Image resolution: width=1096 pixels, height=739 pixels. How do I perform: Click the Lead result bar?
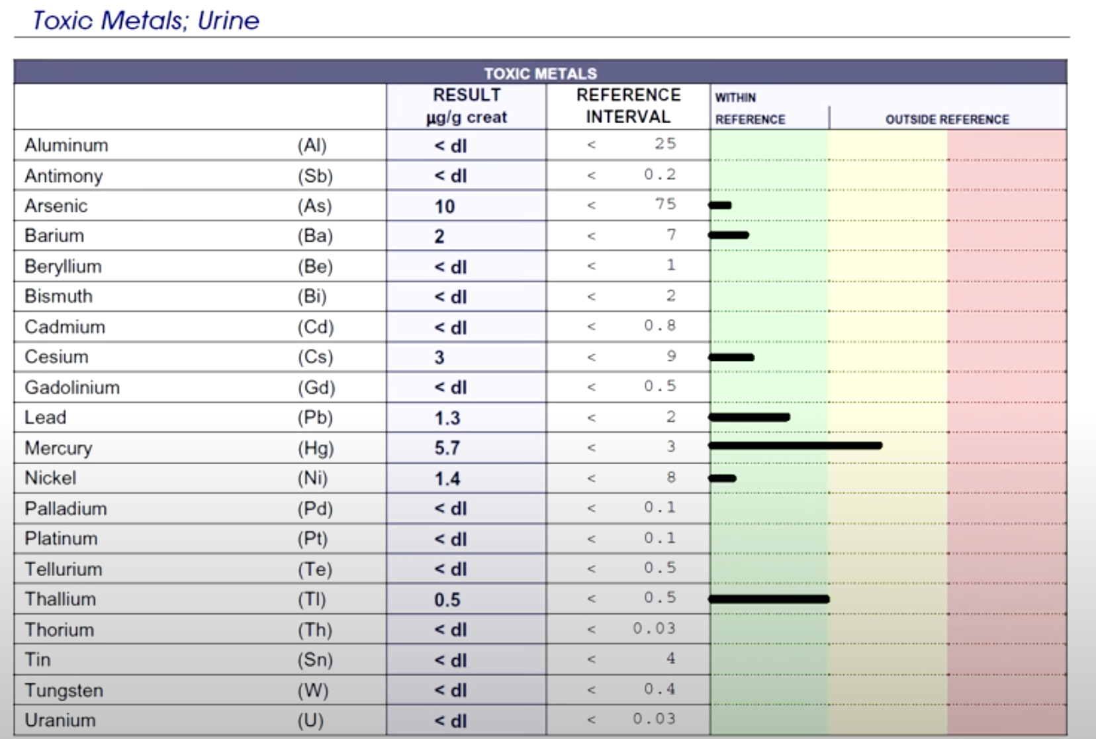click(749, 417)
